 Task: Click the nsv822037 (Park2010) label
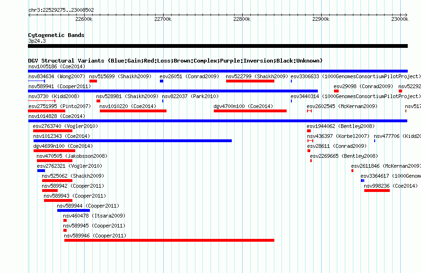point(190,96)
